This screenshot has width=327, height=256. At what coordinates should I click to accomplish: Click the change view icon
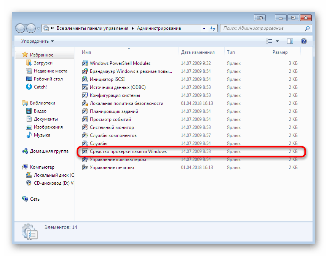tap(269, 41)
